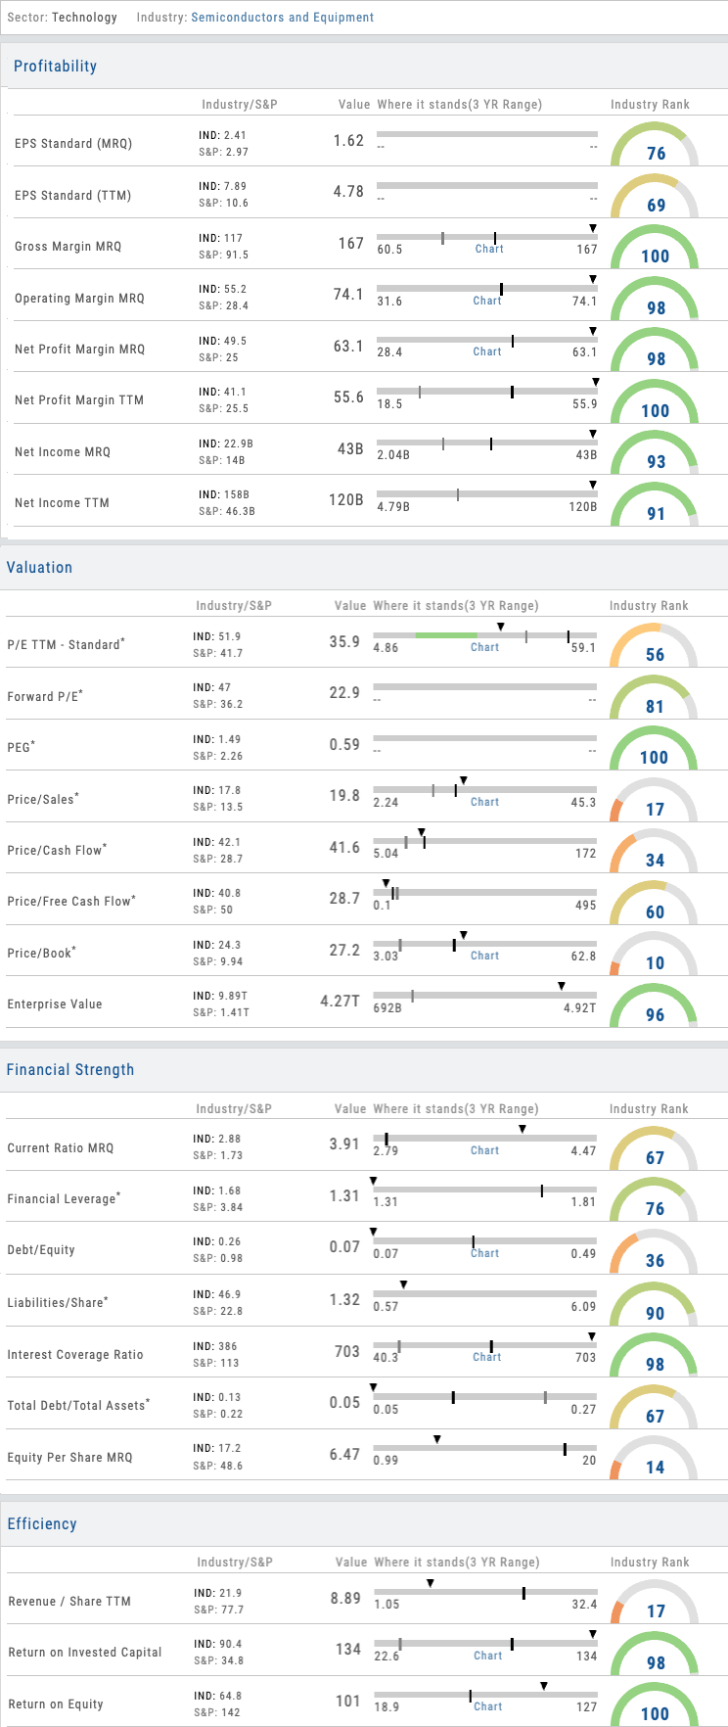This screenshot has width=728, height=1727.
Task: Open the Semiconductors and Equipment industry link
Action: [282, 17]
